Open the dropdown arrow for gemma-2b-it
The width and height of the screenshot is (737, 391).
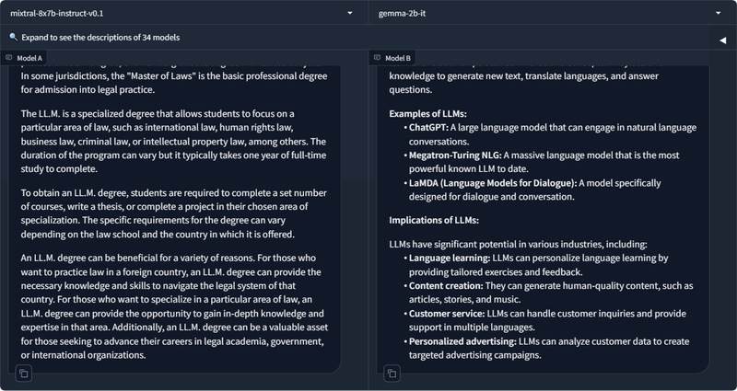coord(719,13)
